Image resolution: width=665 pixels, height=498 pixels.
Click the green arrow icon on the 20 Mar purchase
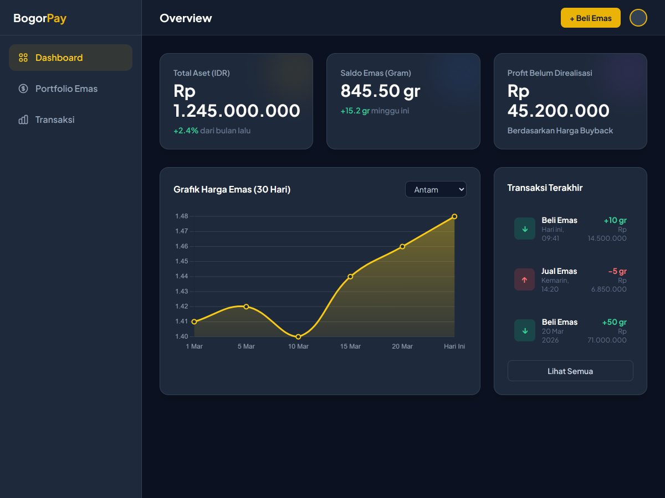point(524,330)
